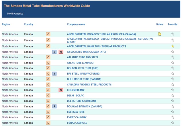The height and width of the screenshot is (126, 182).
Task: Open the Douglas Barwick (Canada) link
Action: click(85, 107)
